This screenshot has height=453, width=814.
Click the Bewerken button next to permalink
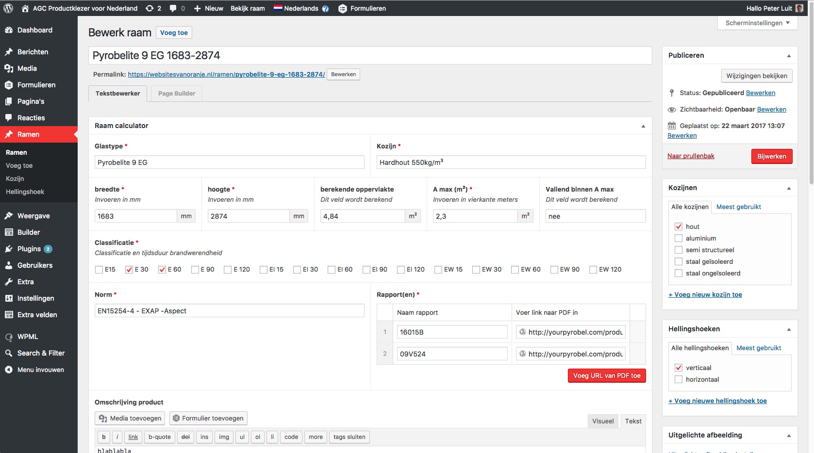[343, 74]
